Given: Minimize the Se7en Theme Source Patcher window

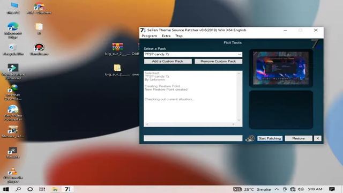Looking at the screenshot, I should [x=285, y=30].
